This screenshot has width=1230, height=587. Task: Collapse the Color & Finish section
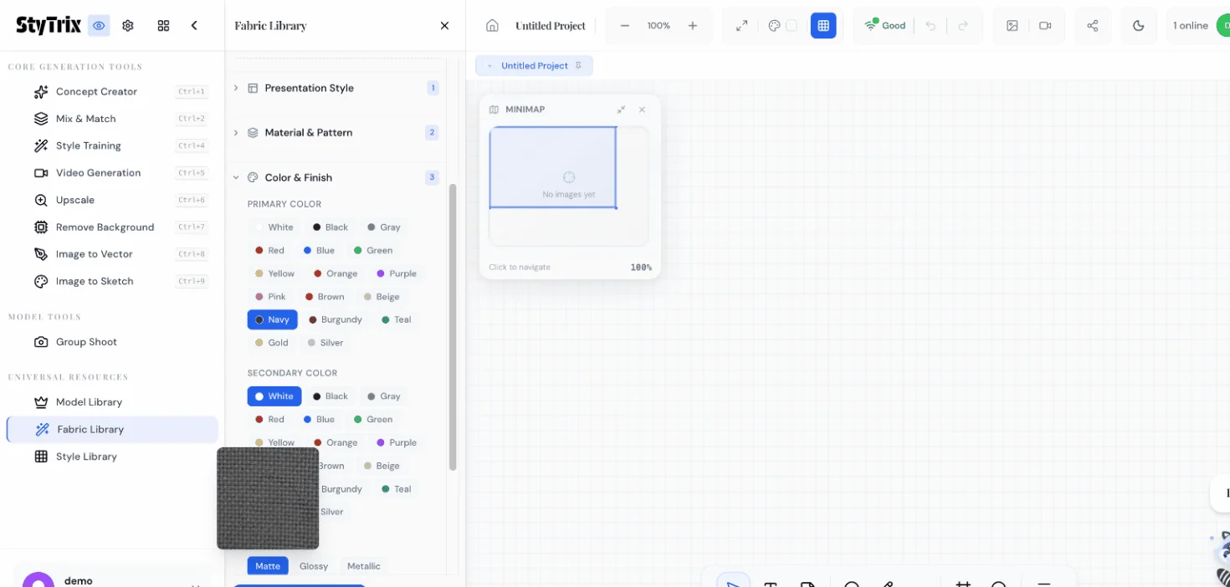[x=298, y=177]
